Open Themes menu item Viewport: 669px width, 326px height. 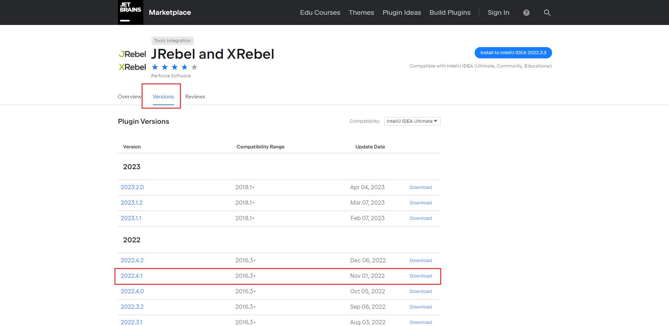(361, 13)
